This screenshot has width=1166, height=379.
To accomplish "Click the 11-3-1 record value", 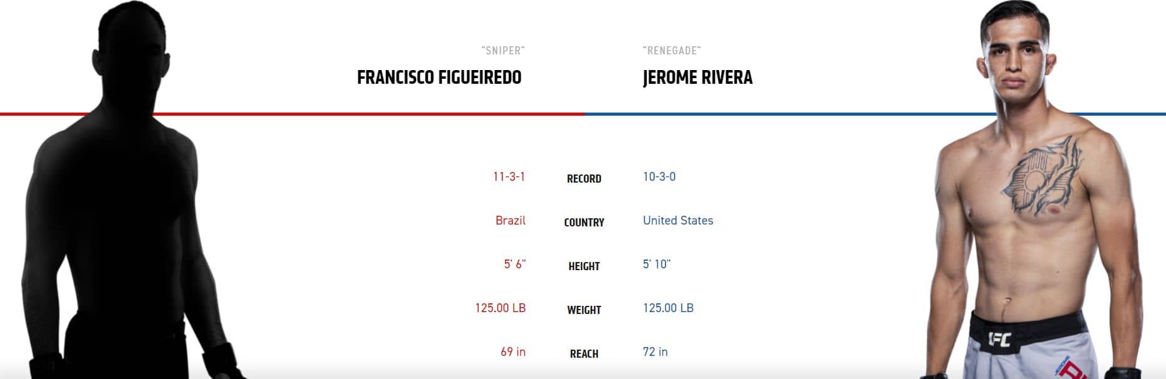I will pos(509,177).
